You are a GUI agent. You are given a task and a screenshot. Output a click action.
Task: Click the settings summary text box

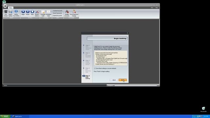111,58
